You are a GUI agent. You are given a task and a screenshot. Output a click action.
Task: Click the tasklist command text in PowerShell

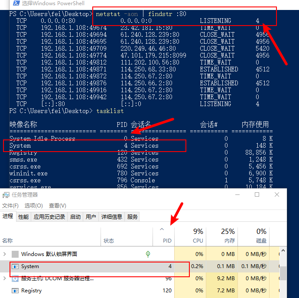pos(110,111)
